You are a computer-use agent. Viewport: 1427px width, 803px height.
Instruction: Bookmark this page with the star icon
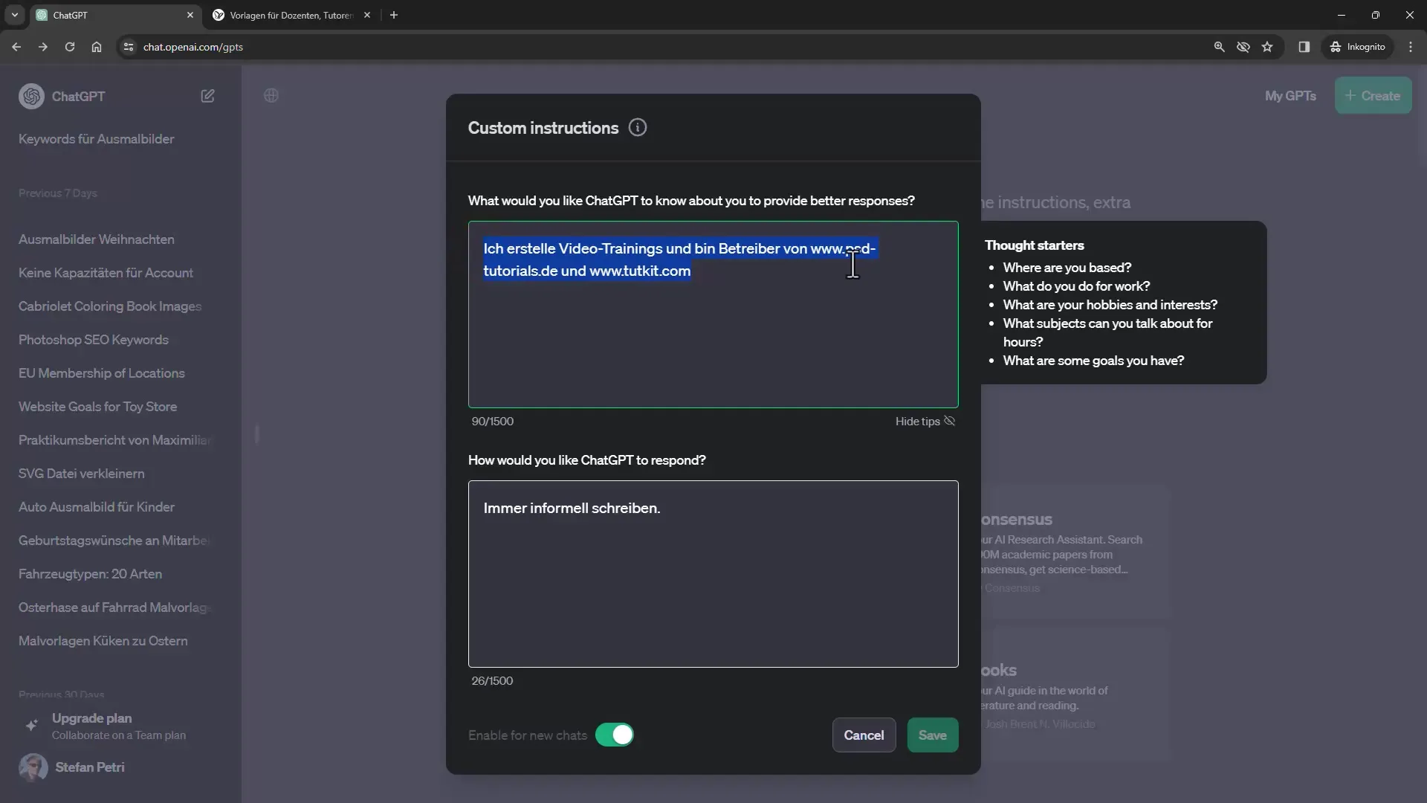tap(1267, 47)
